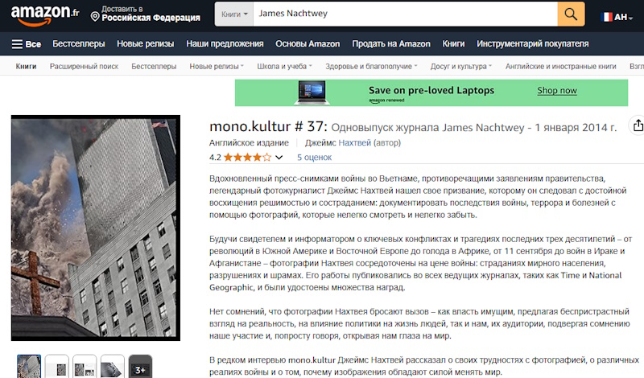
Task: Click the 'Shop now' banner link
Action: [557, 90]
